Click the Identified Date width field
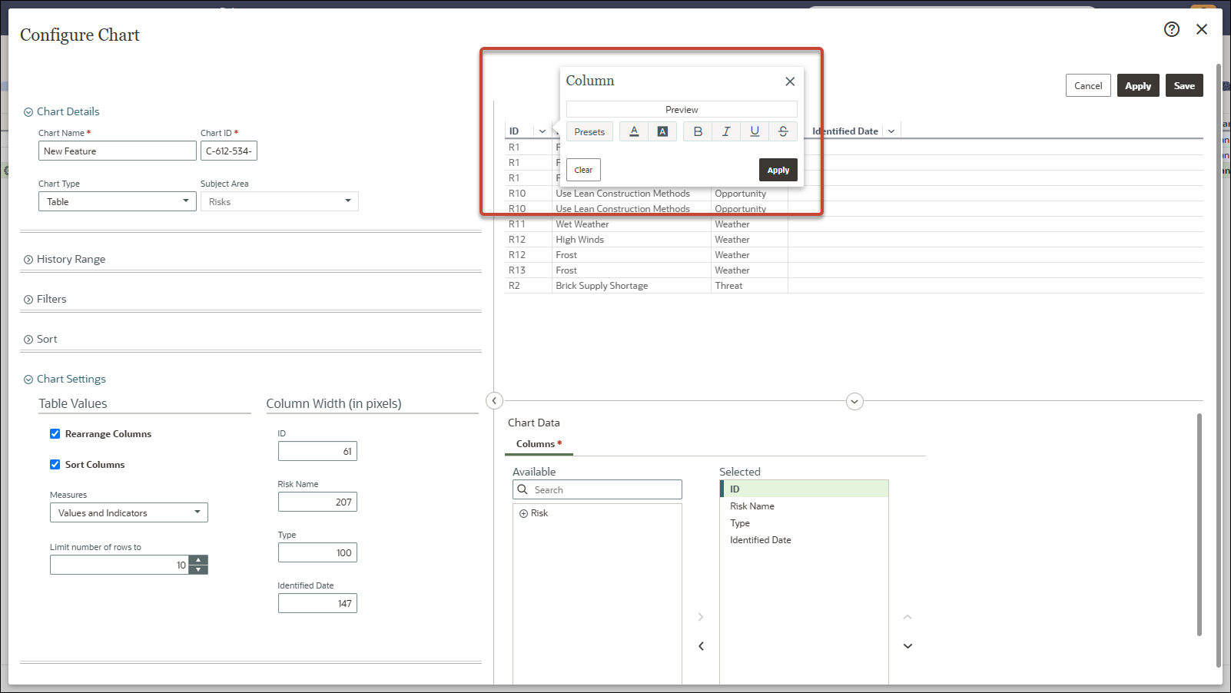 pos(317,603)
